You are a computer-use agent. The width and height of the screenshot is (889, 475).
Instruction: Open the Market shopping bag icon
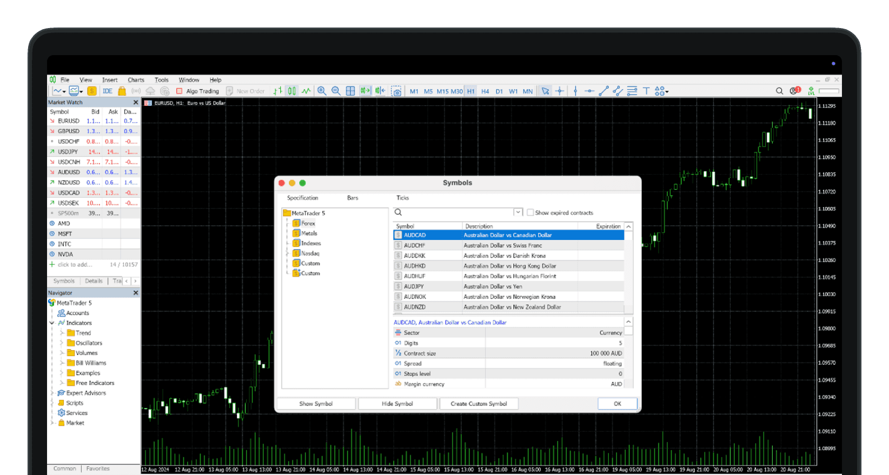point(122,91)
